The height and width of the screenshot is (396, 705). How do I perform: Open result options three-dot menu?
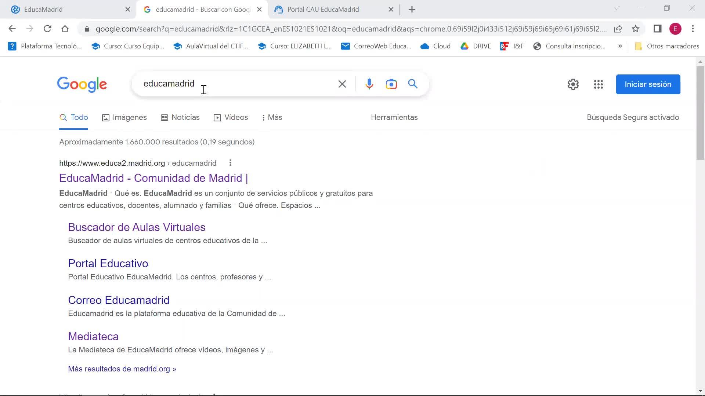(230, 163)
